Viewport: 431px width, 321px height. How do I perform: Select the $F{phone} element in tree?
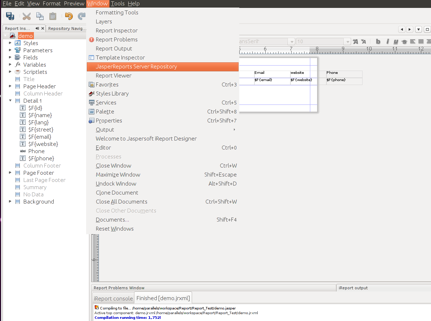pos(41,158)
